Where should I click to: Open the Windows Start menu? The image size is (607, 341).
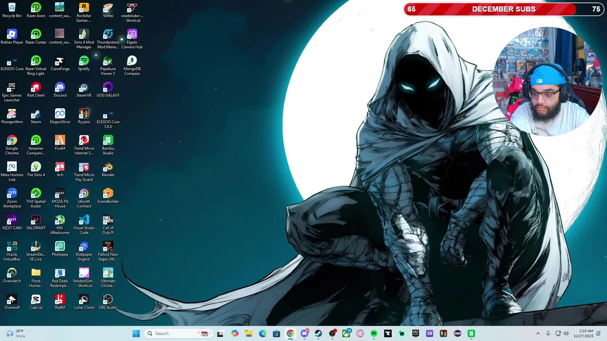pyautogui.click(x=136, y=333)
